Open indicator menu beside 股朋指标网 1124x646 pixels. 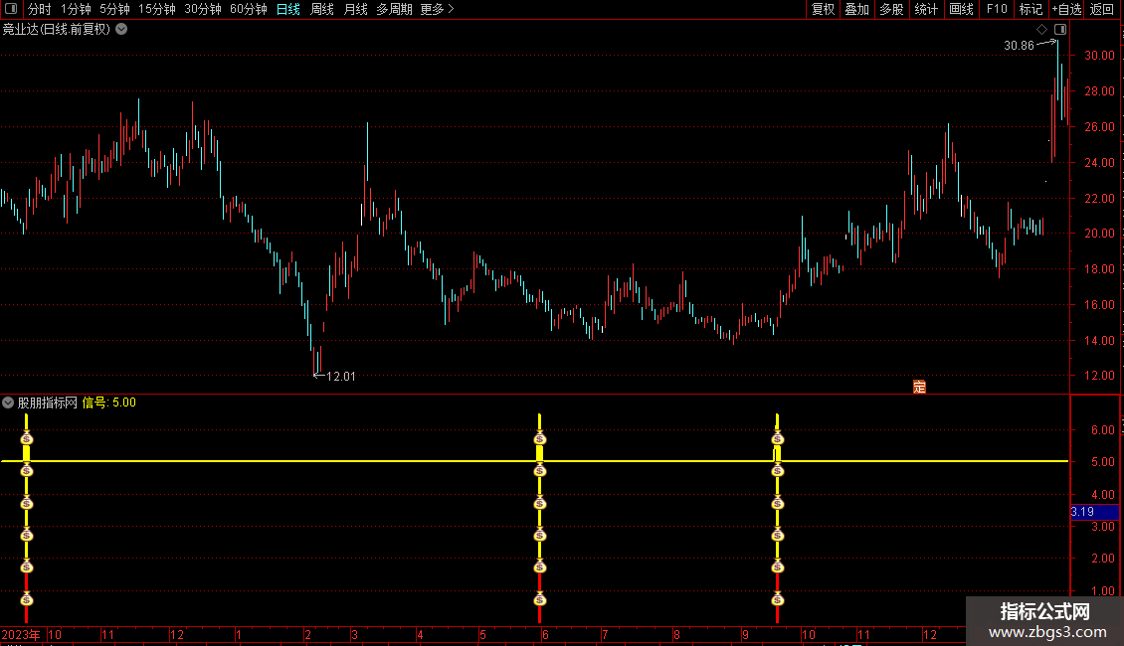pos(8,403)
